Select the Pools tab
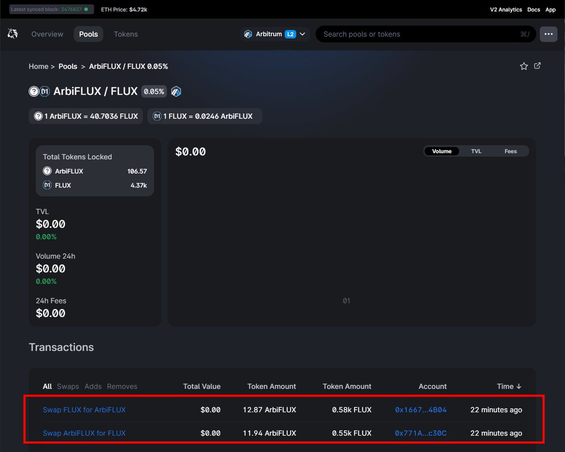 89,34
